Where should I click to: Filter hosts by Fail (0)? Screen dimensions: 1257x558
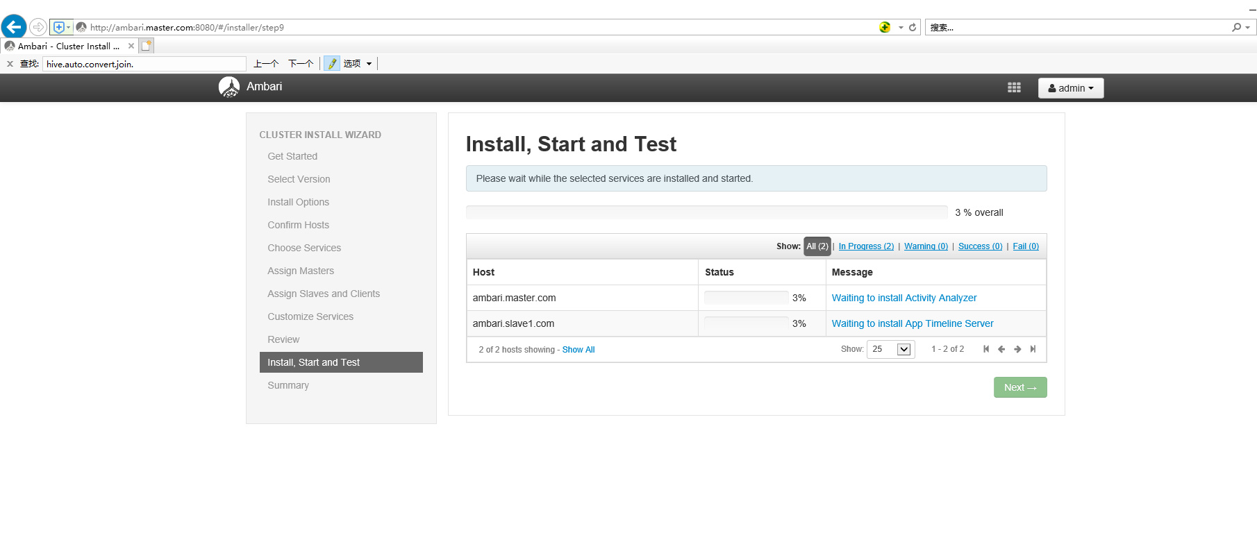click(1026, 246)
